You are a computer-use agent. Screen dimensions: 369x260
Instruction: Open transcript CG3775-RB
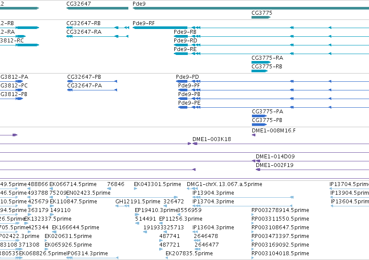(x=267, y=67)
